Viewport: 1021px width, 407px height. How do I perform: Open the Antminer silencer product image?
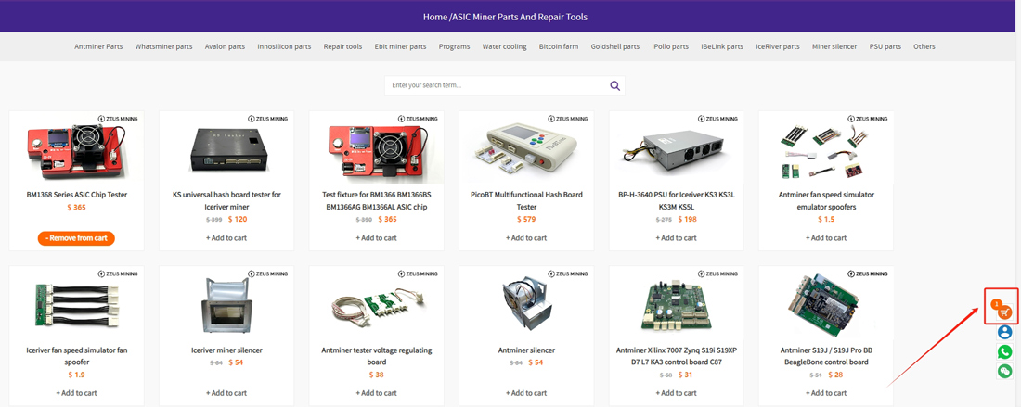(526, 306)
